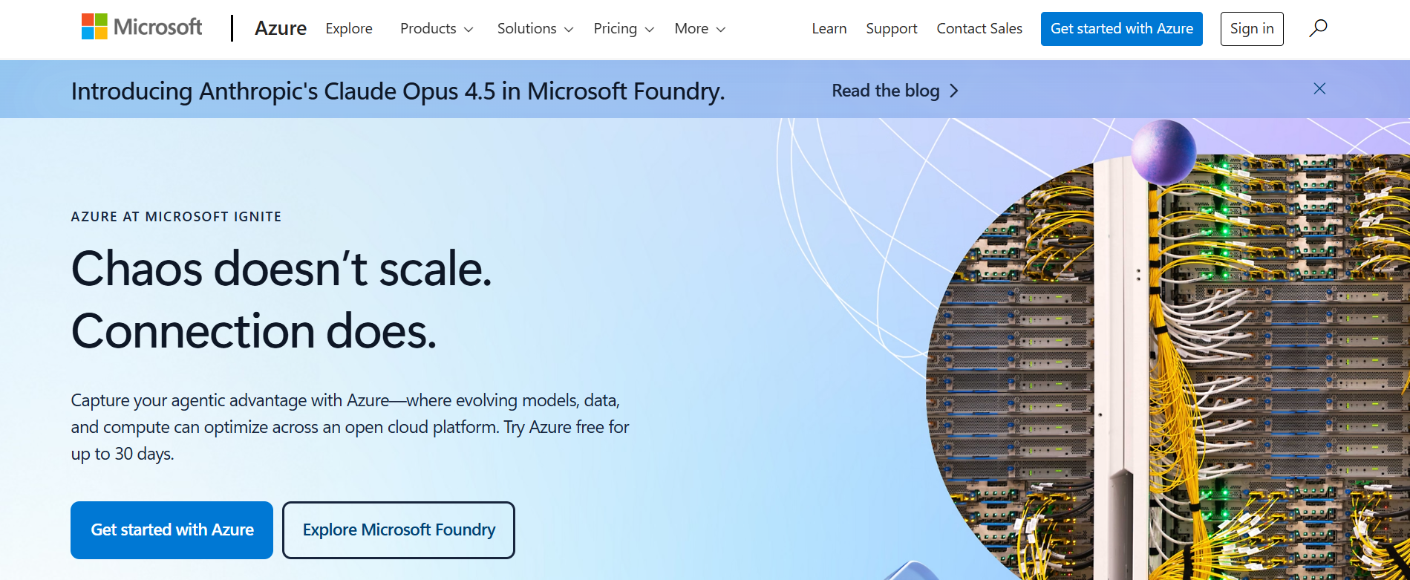The image size is (1410, 580).
Task: Expand the Solutions dropdown
Action: 535,28
